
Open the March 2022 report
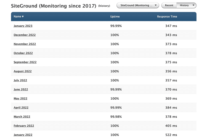[22, 116]
